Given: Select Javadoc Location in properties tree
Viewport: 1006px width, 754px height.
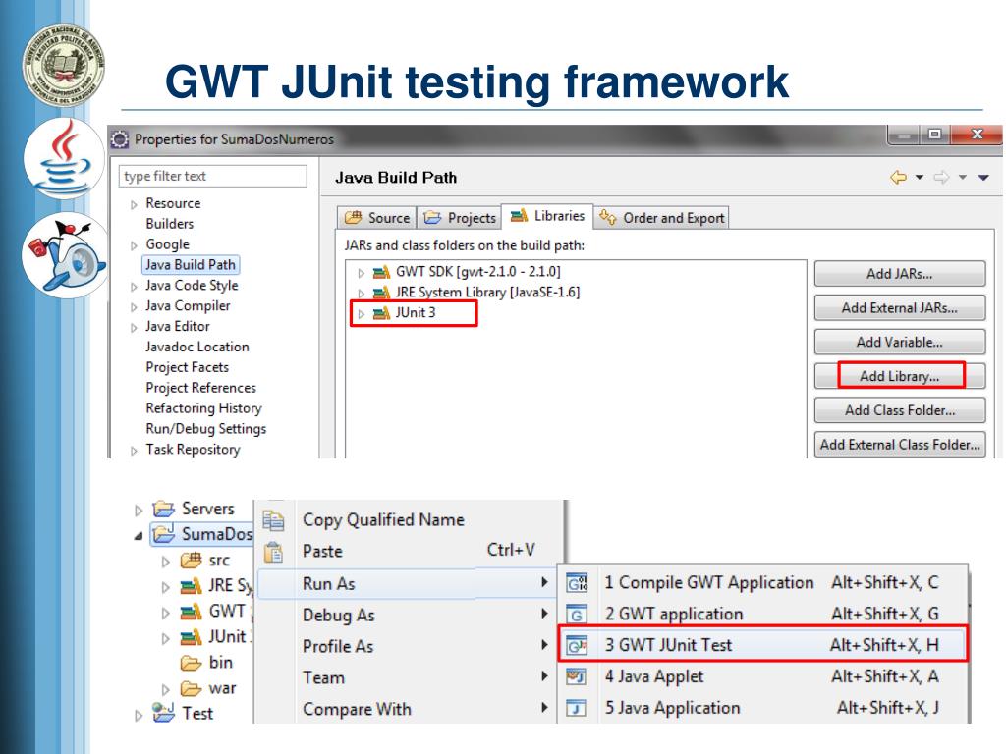Looking at the screenshot, I should pos(196,347).
